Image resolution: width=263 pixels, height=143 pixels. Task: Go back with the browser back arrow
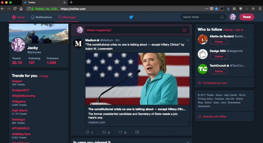[x=3, y=9]
